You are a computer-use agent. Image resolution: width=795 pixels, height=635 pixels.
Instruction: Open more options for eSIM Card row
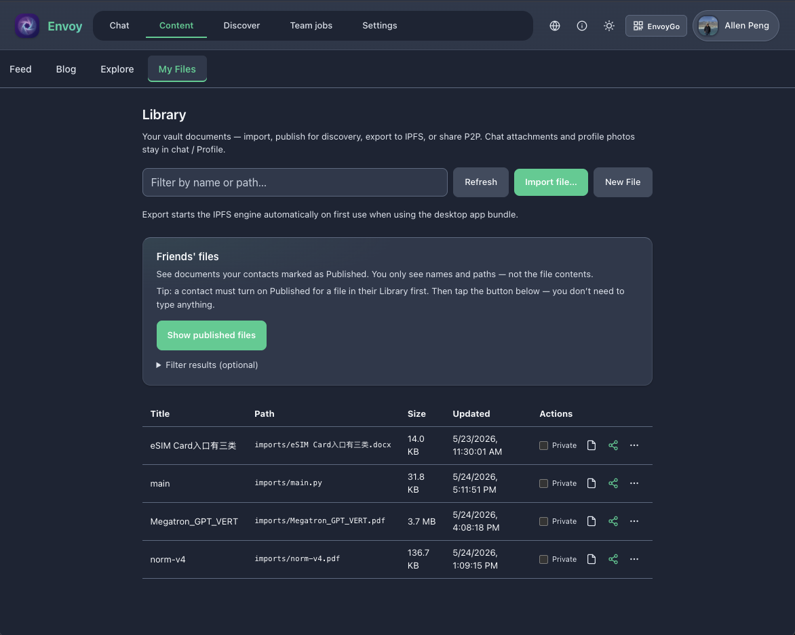coord(634,445)
